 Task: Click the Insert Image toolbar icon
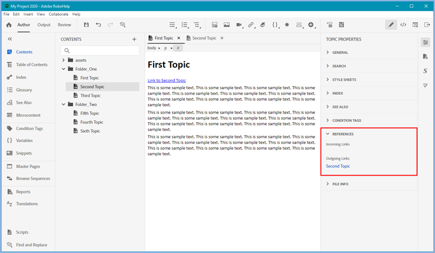point(227,25)
